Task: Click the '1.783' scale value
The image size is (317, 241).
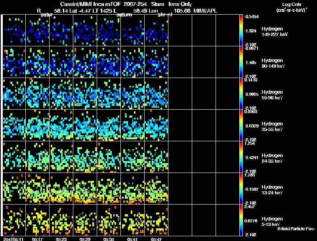Action: (250, 175)
